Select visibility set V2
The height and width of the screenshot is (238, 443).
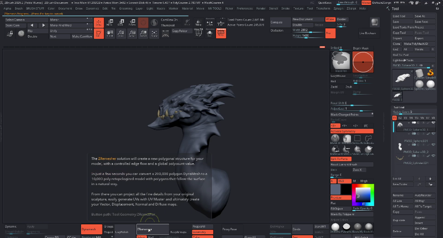click(x=400, y=118)
